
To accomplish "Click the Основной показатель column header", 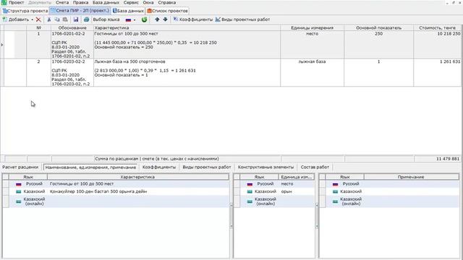I will (x=379, y=27).
